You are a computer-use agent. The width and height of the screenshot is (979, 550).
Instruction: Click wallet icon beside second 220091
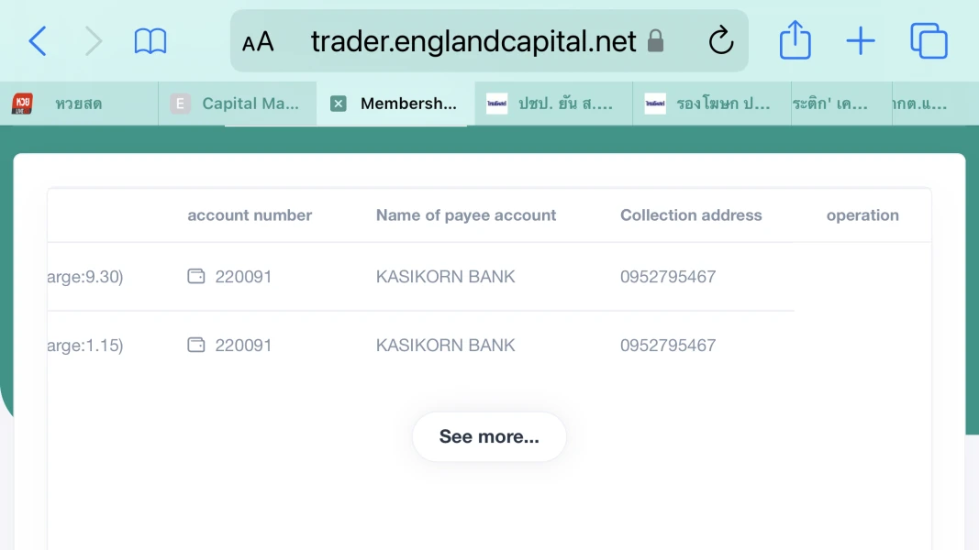[196, 345]
